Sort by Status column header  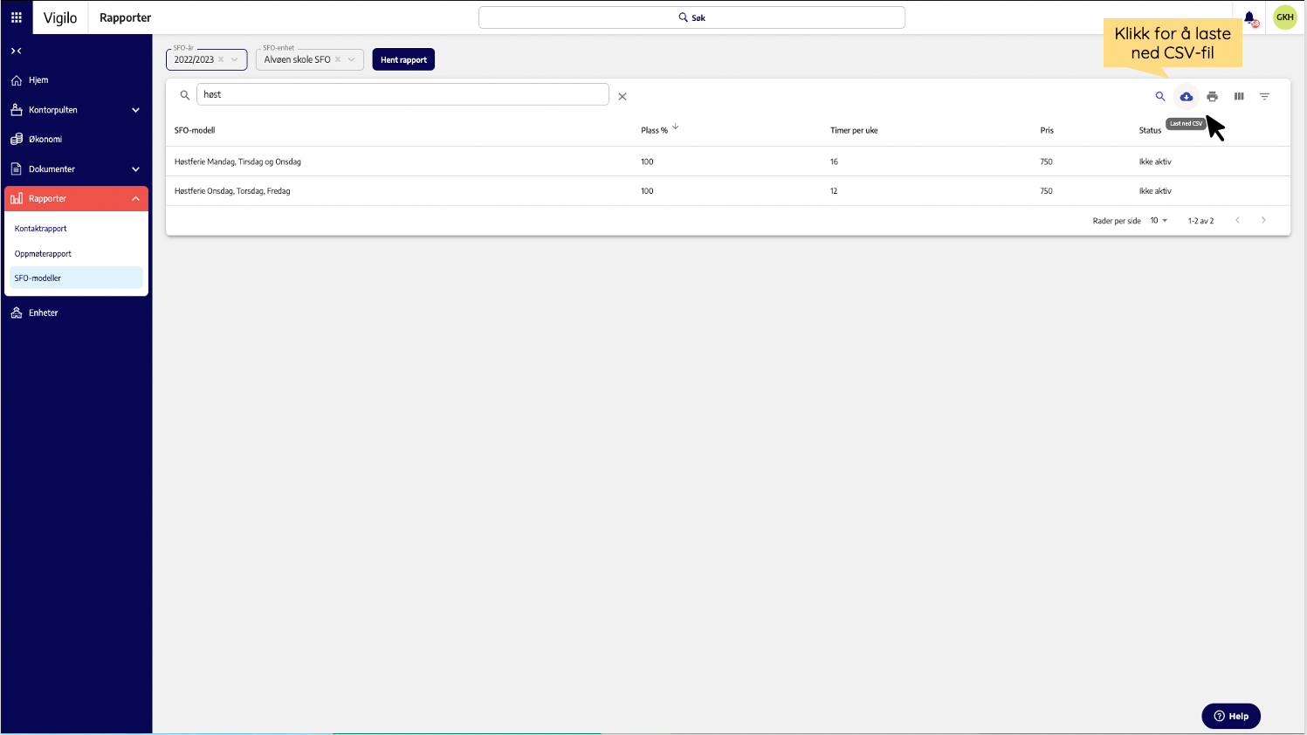[x=1150, y=130]
